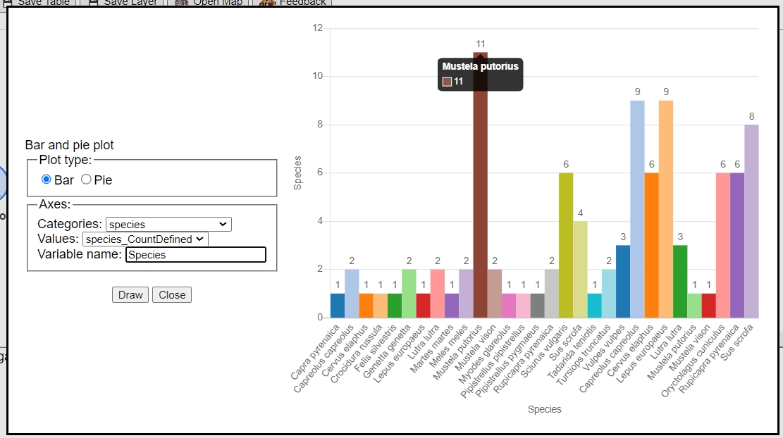Click Open Map in the top toolbar
Screen dimensions: 783x438
click(x=209, y=3)
